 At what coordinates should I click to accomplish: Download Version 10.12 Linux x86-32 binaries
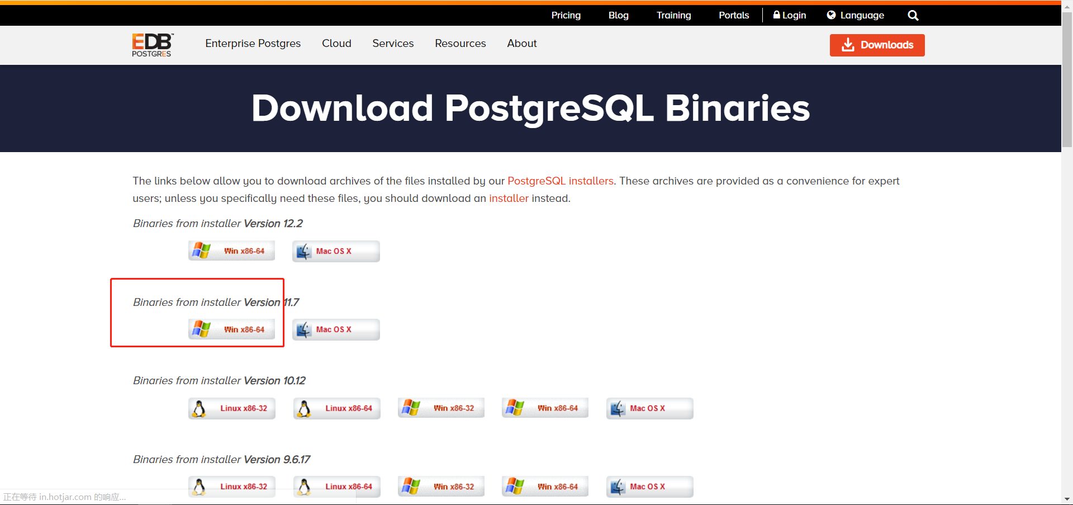pyautogui.click(x=231, y=408)
